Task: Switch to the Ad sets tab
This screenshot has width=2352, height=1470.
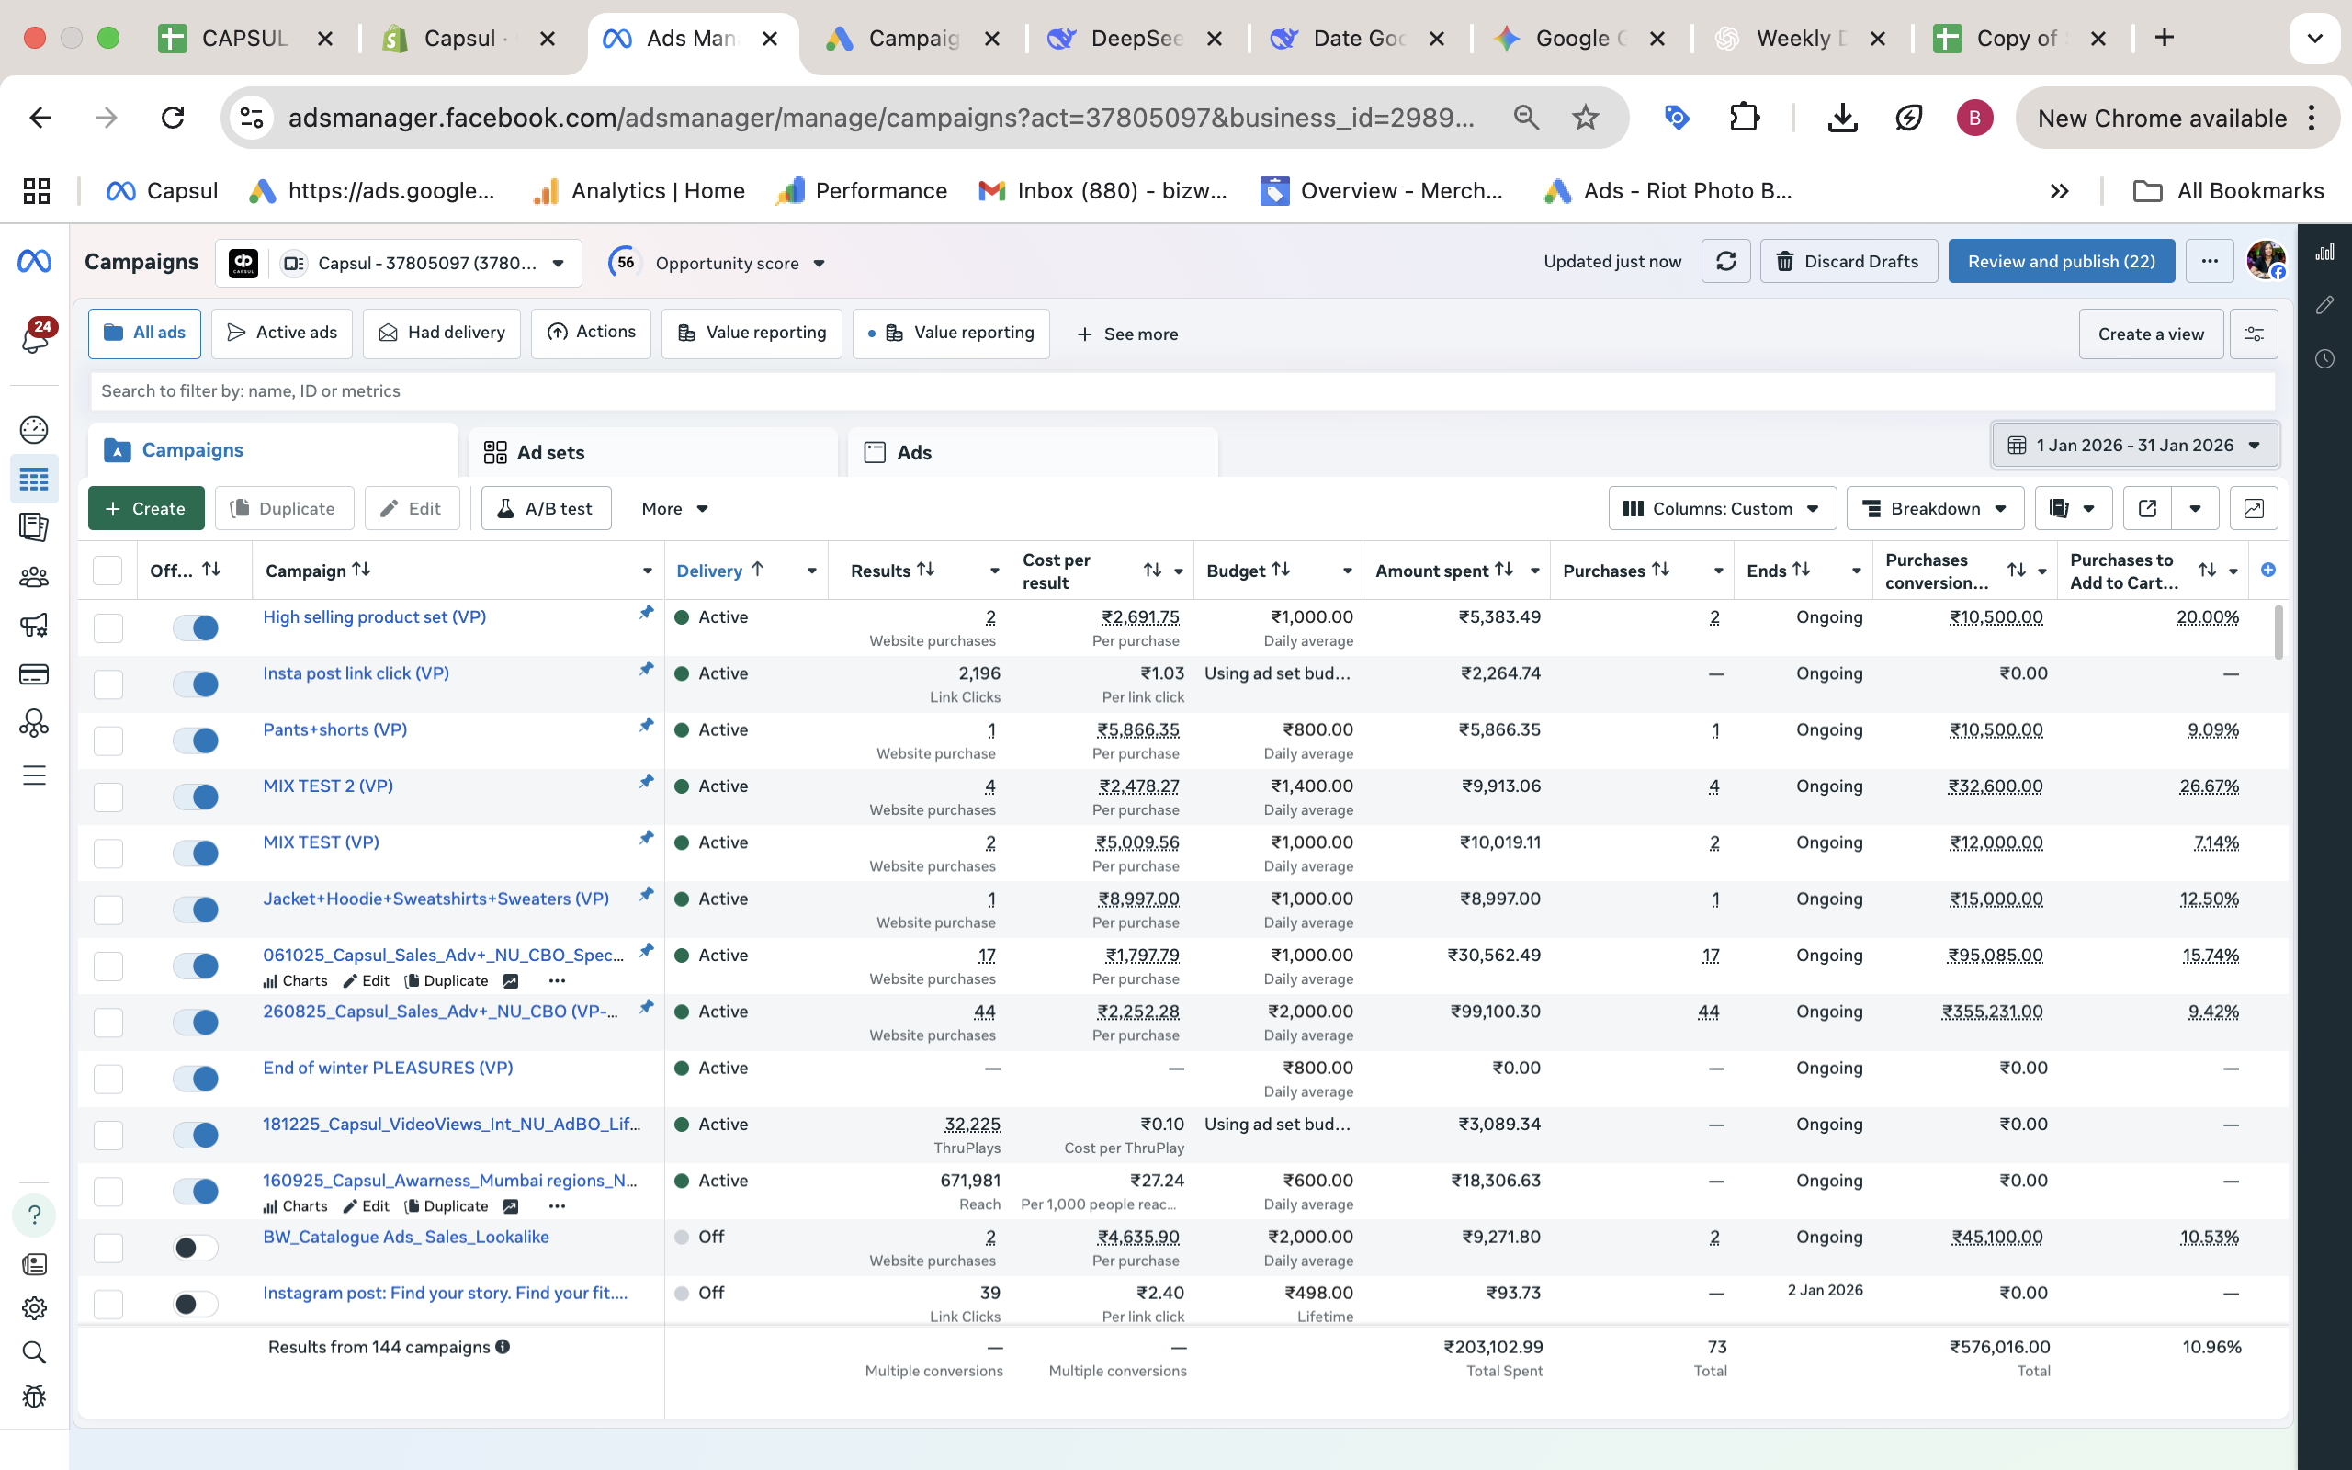Action: pyautogui.click(x=550, y=453)
